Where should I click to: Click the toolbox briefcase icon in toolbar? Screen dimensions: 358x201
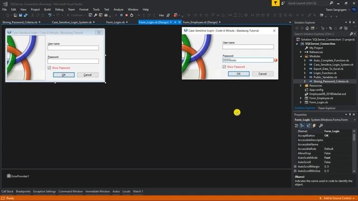click(106, 15)
